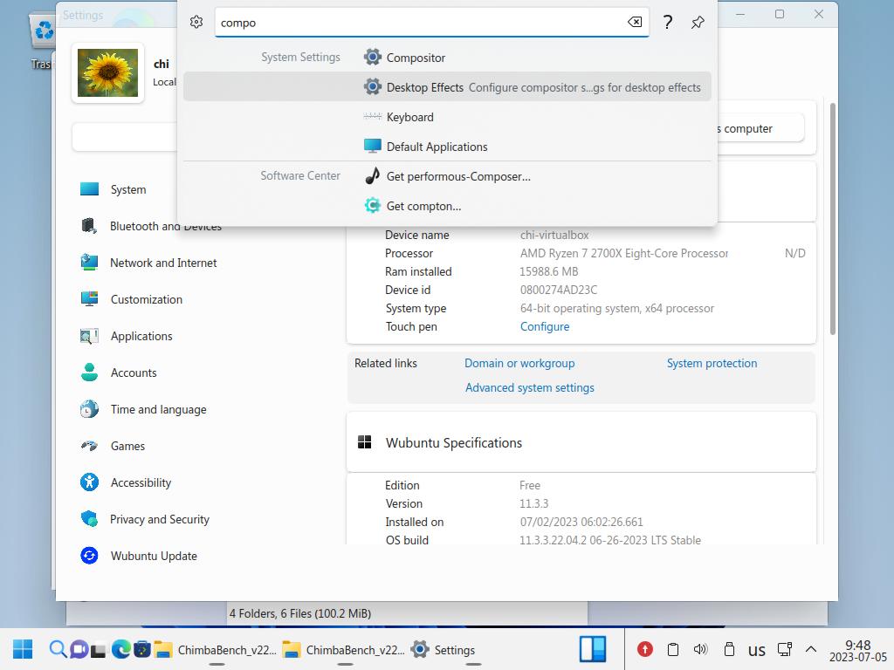This screenshot has width=894, height=670.
Task: Open the network tray icon
Action: [785, 649]
